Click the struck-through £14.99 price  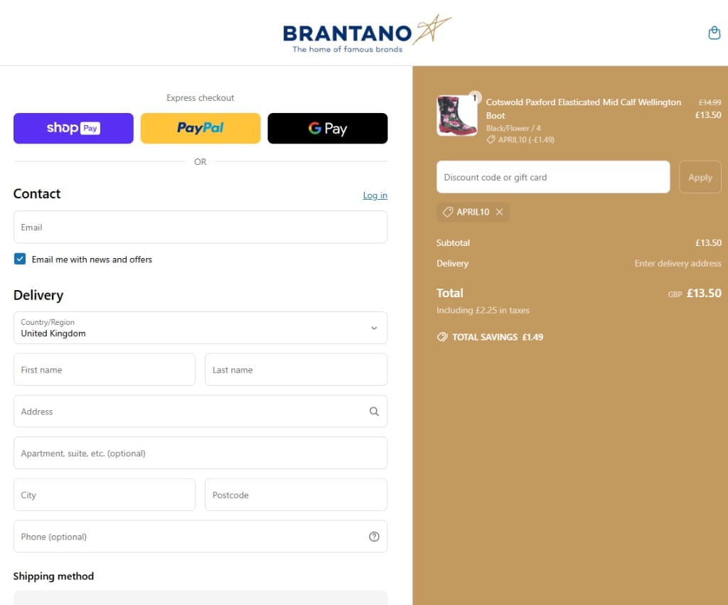coord(710,102)
